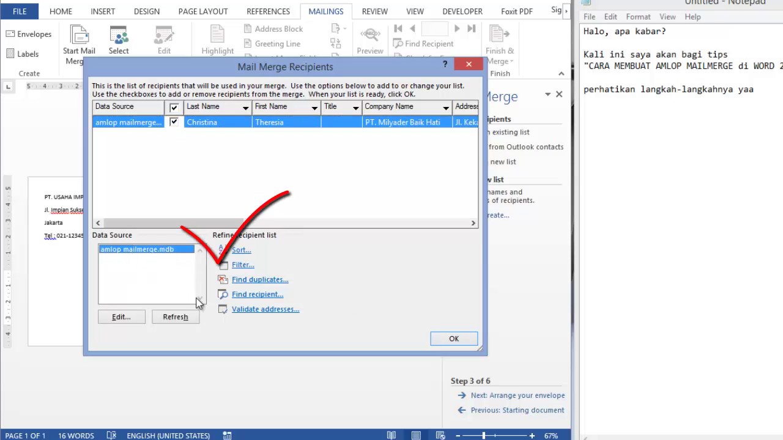Screen dimensions: 783x440
Task: Click the Find recipient... link in the dialog
Action: tap(258, 294)
